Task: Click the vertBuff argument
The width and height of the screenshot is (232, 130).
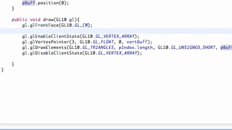Action: (x=137, y=42)
